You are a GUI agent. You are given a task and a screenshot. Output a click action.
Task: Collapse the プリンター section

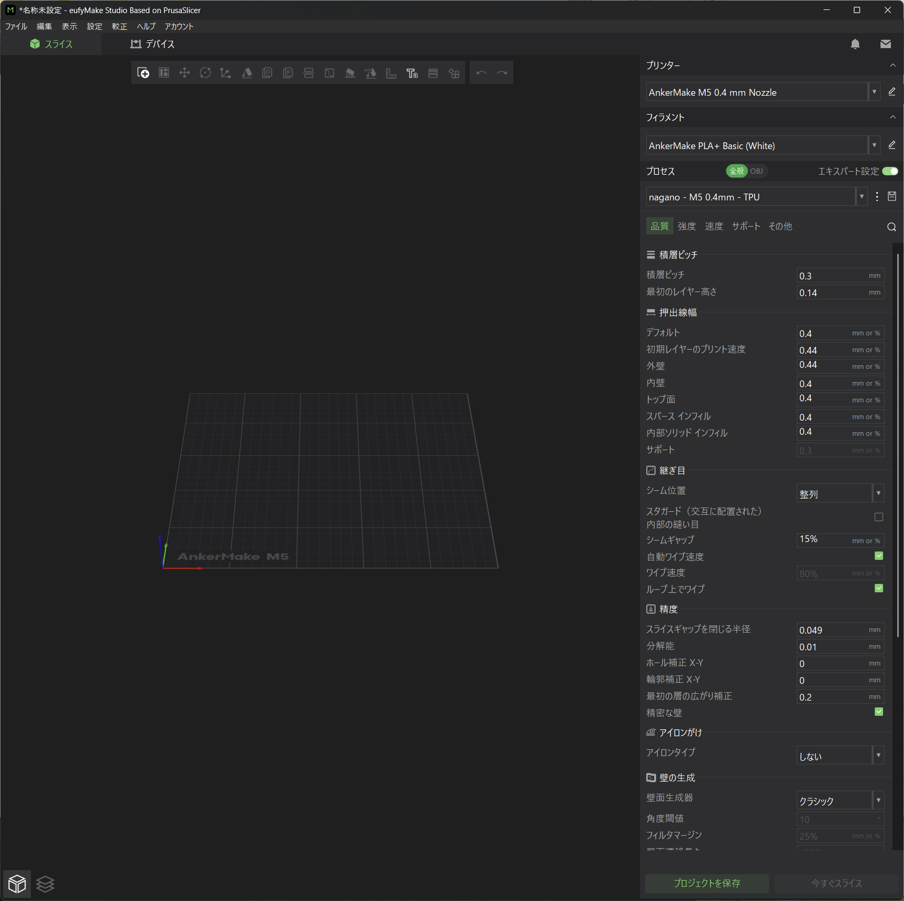pyautogui.click(x=892, y=65)
